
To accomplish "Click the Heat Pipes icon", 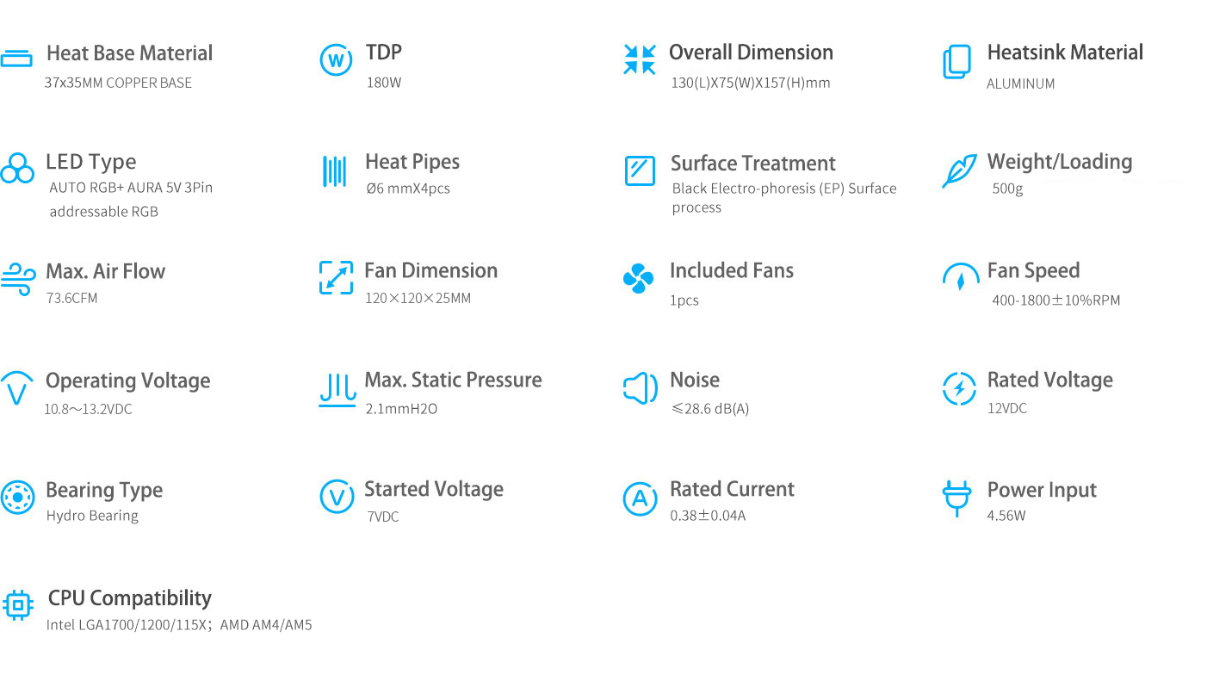I will pos(334,170).
